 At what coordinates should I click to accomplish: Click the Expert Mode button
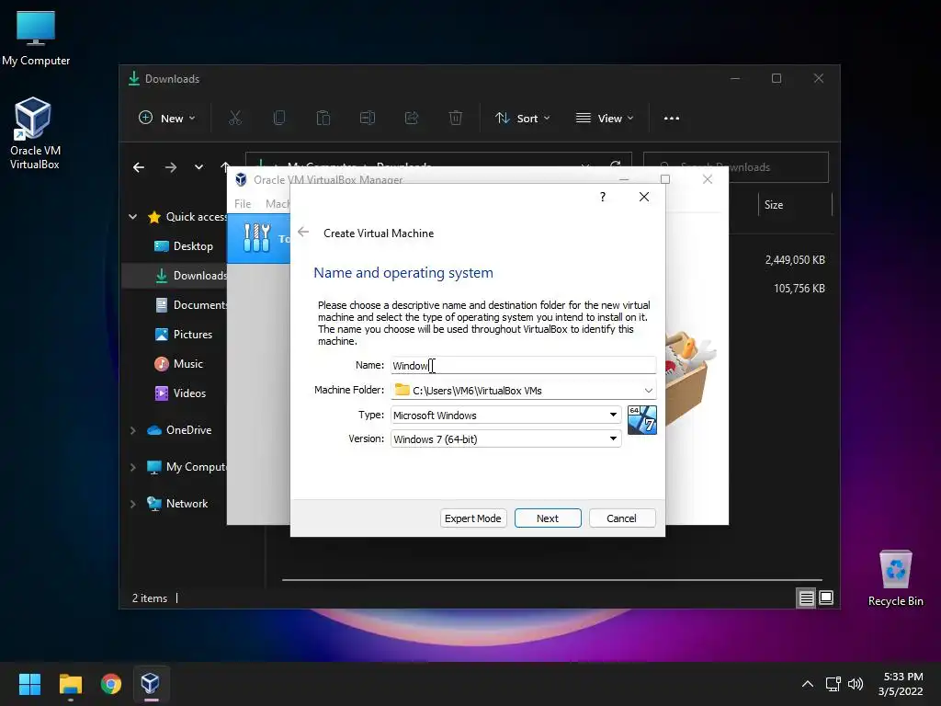point(473,518)
